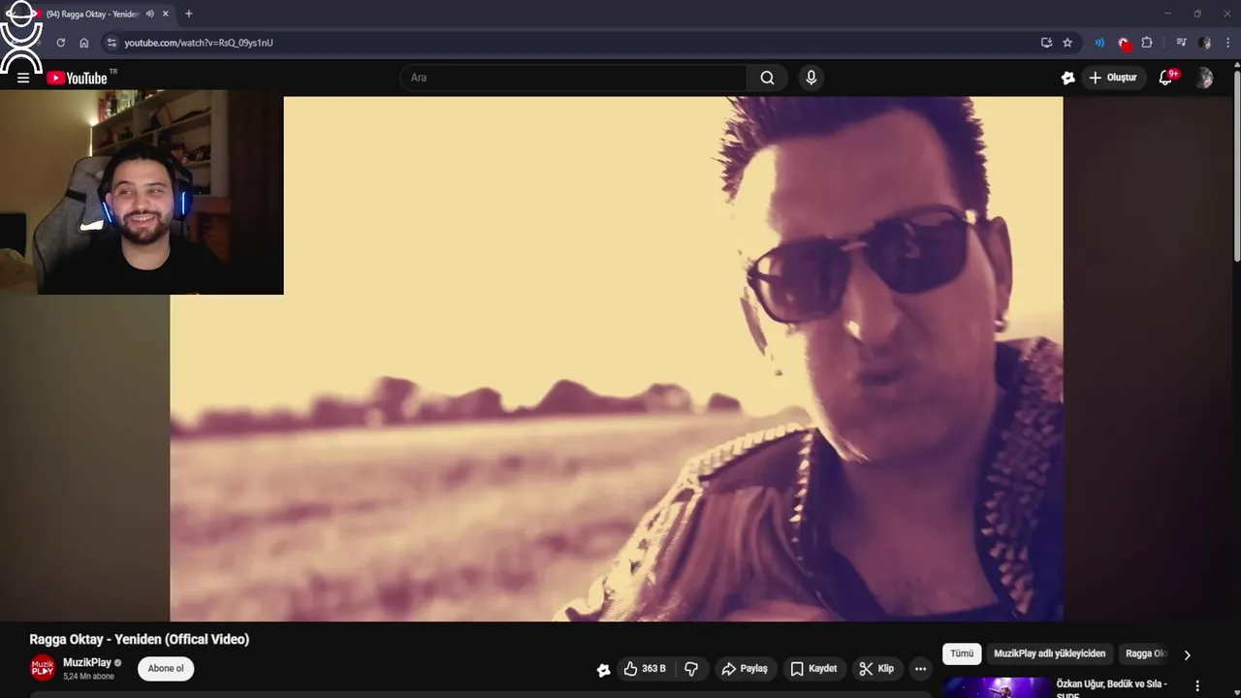Click the red-badged extension icon
Viewport: 1241px width, 698px height.
1124,43
